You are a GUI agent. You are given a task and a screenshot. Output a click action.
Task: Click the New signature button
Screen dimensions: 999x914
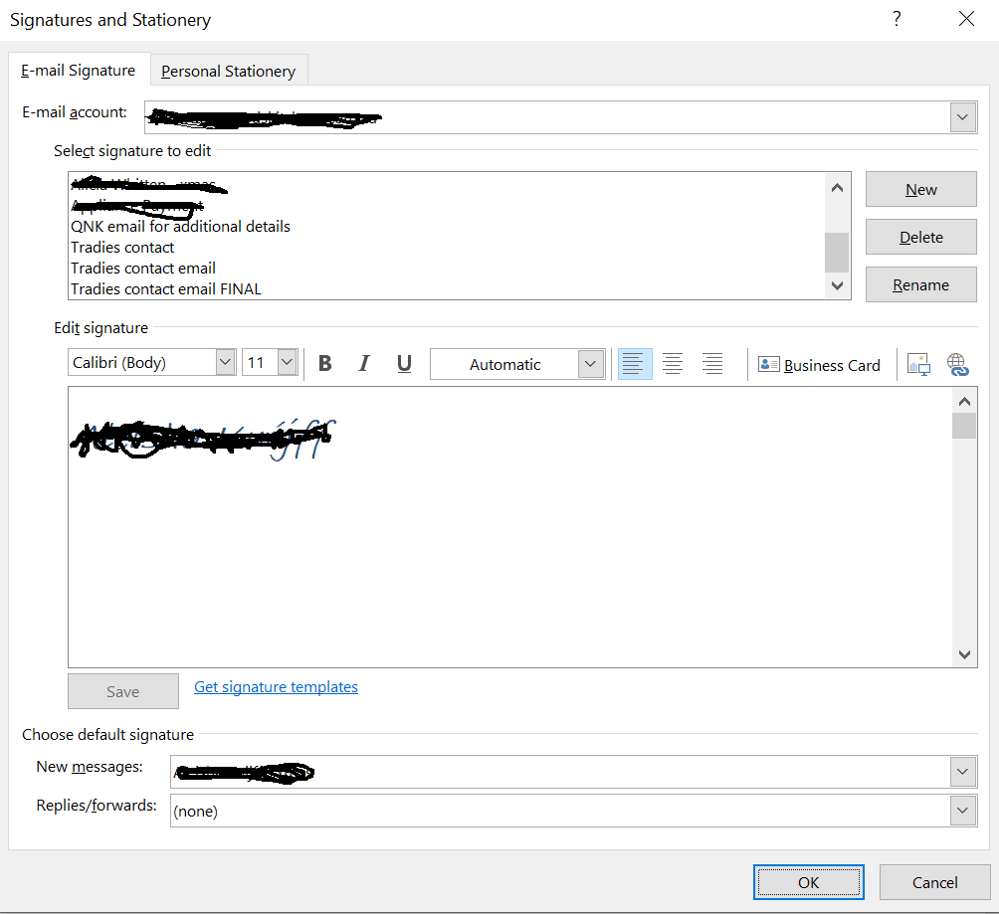pos(920,189)
